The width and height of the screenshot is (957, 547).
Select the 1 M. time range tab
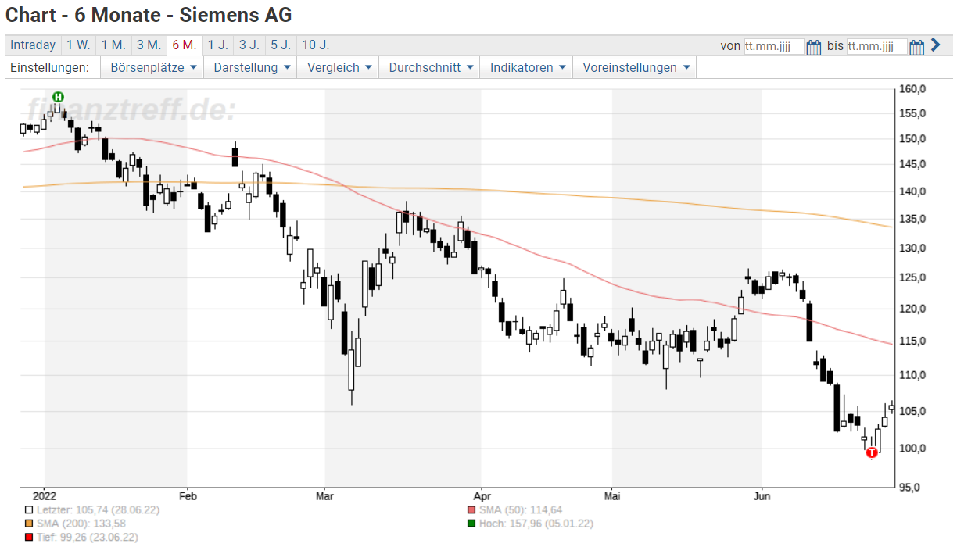(x=113, y=45)
